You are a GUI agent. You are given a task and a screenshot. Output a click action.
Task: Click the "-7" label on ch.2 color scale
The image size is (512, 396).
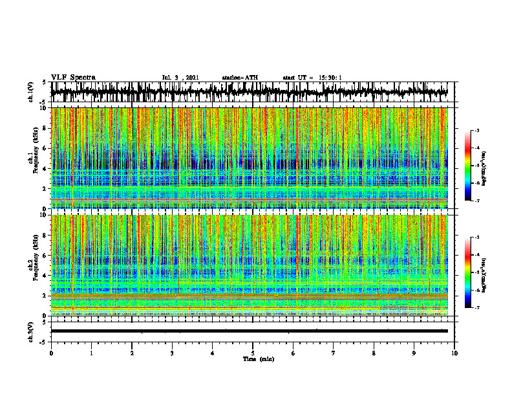tap(477, 307)
